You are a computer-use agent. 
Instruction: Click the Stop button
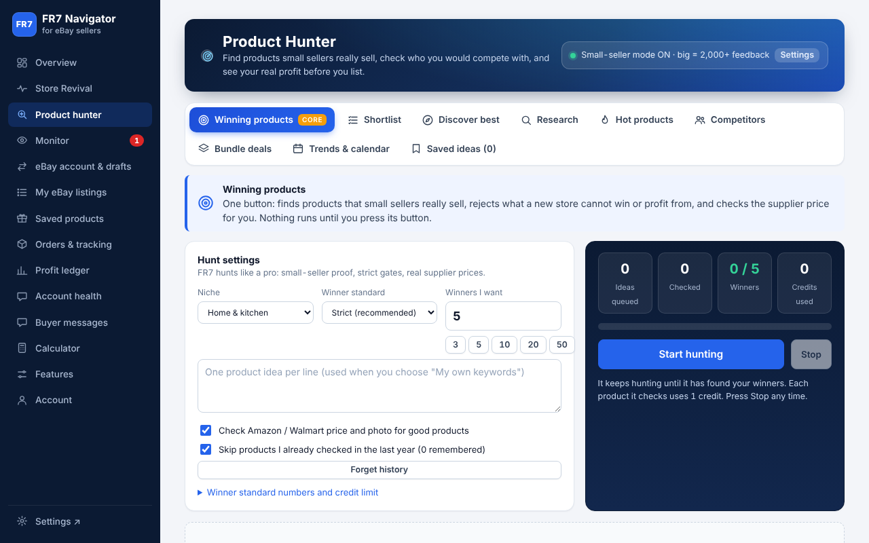tap(811, 354)
